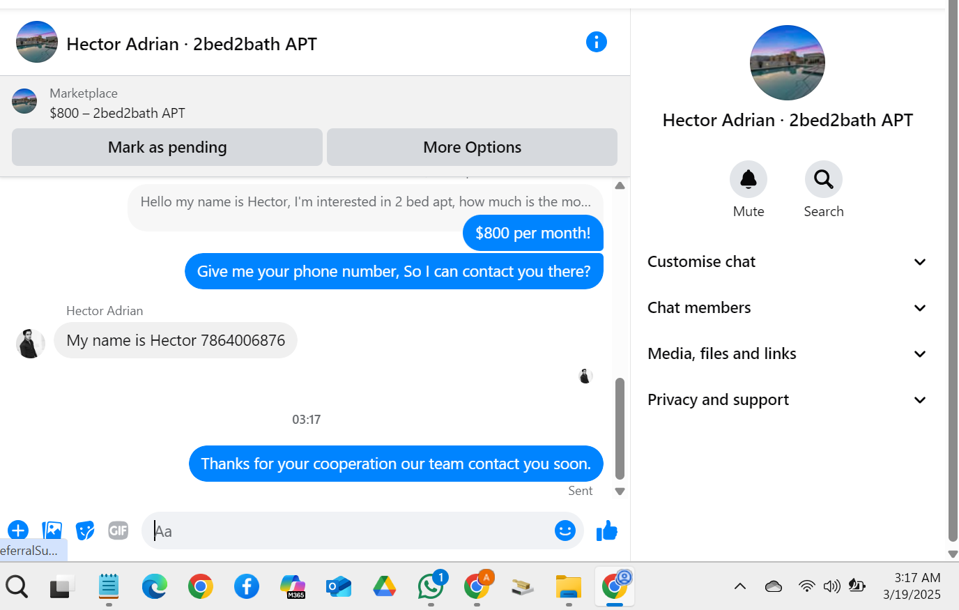
Task: Expand Customise chat section
Action: [x=788, y=262]
